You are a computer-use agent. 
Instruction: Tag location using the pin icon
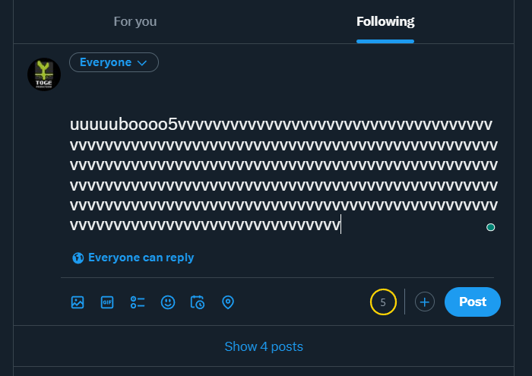click(x=228, y=302)
